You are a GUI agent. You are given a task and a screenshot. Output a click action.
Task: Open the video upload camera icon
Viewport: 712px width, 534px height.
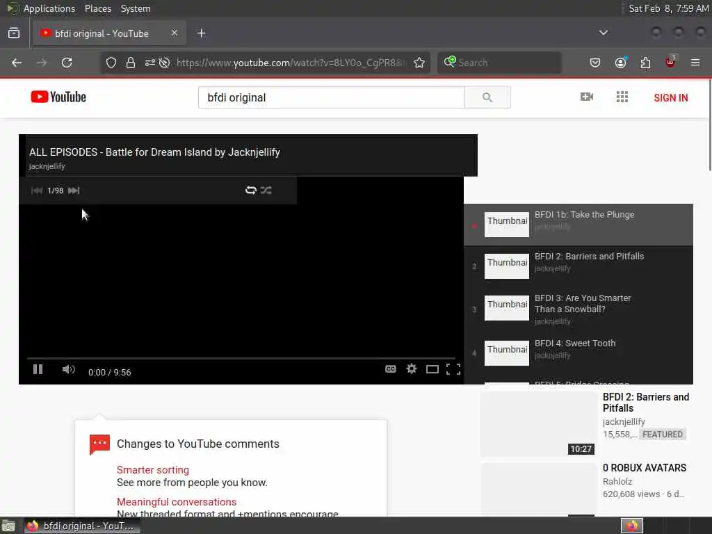587,97
